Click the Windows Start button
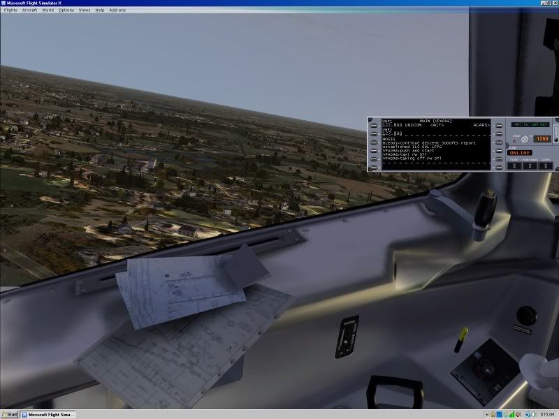559x419 pixels. pyautogui.click(x=10, y=414)
